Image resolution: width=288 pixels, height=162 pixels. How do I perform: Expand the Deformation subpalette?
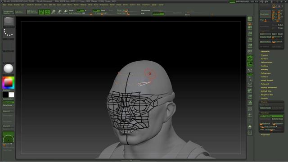coord(266,63)
